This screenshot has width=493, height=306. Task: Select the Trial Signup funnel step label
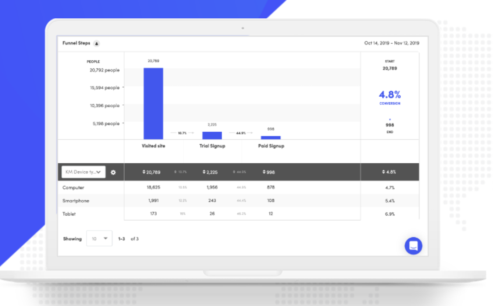coord(212,146)
